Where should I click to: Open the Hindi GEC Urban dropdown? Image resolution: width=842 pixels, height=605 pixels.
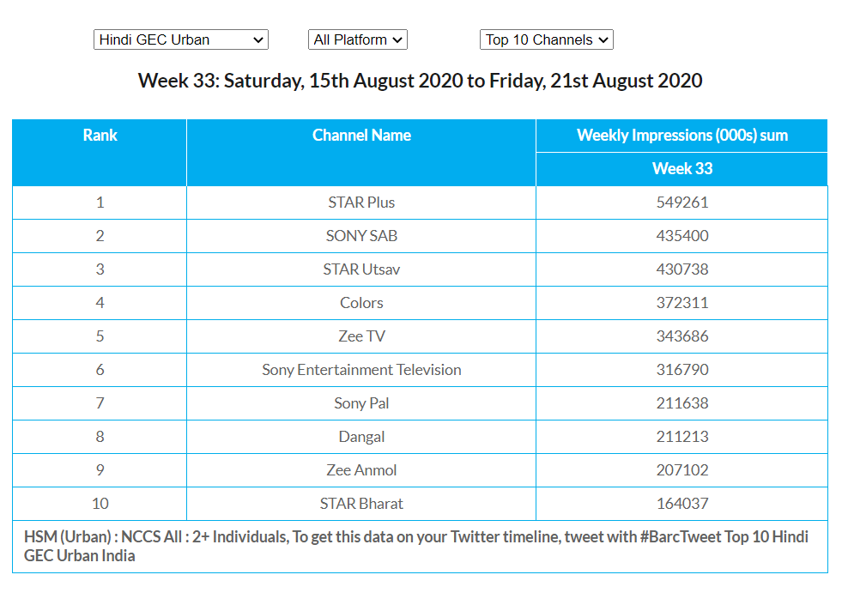point(180,39)
